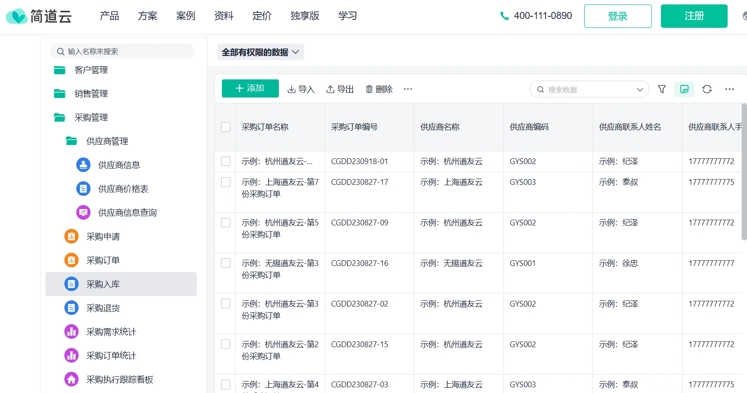
Task: Click the green 注册 button
Action: point(694,16)
